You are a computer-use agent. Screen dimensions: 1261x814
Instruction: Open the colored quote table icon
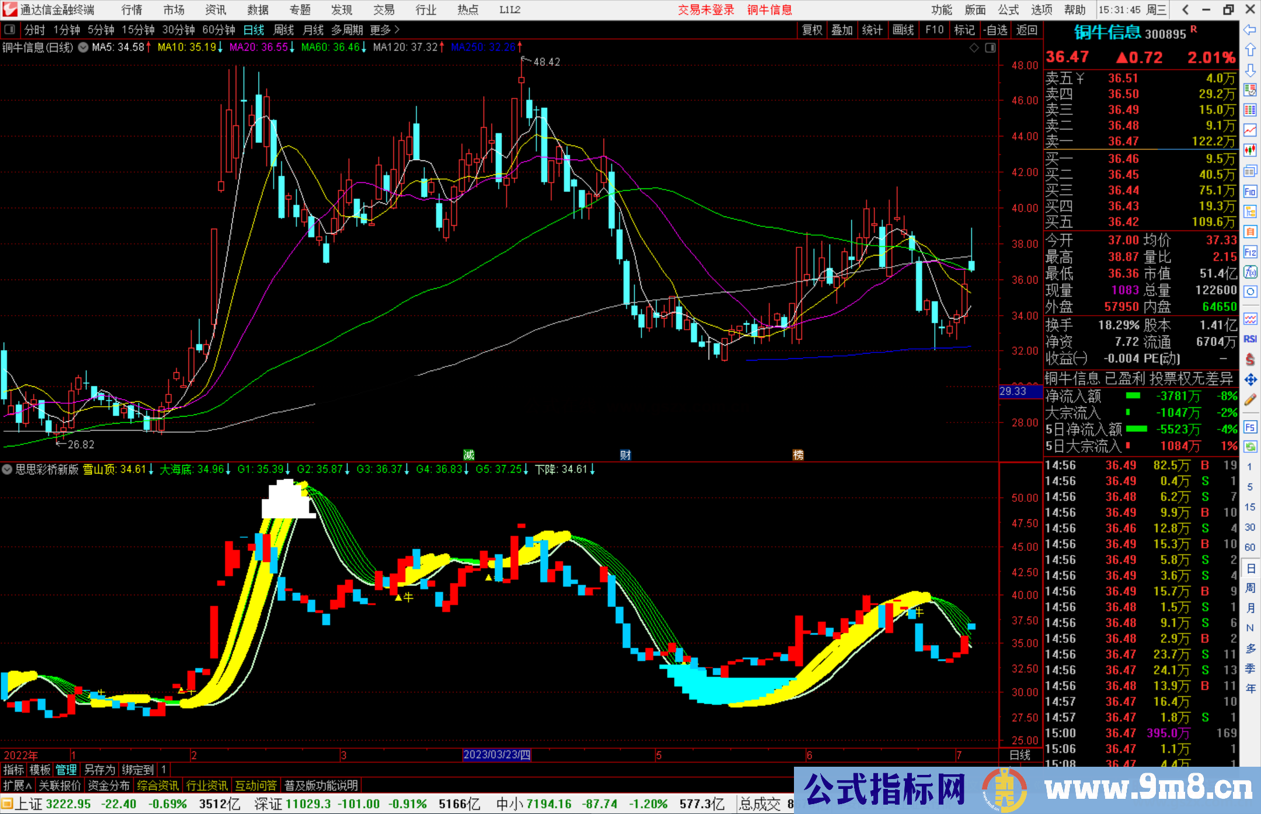1250,110
